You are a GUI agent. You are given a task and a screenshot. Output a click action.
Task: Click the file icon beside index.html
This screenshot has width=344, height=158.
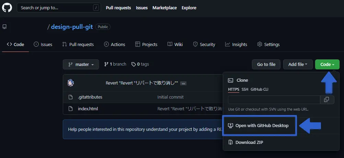(70, 109)
